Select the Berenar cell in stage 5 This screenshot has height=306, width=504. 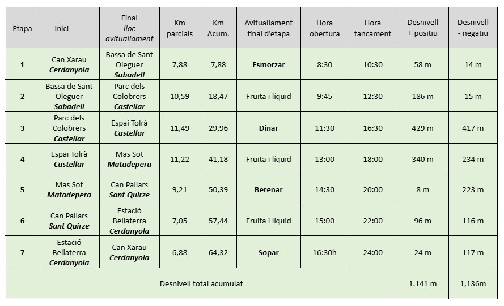pos(268,189)
